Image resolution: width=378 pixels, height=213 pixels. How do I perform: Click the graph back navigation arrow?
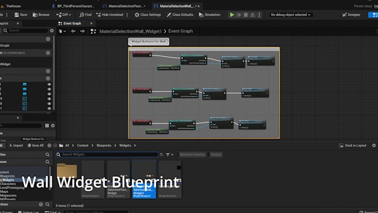pos(73,31)
